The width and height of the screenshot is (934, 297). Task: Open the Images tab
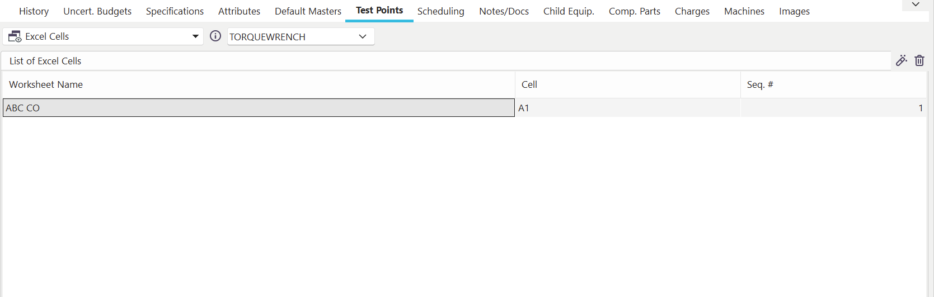[x=794, y=11]
